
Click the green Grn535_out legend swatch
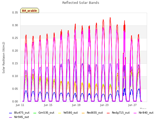[x=35, y=113]
